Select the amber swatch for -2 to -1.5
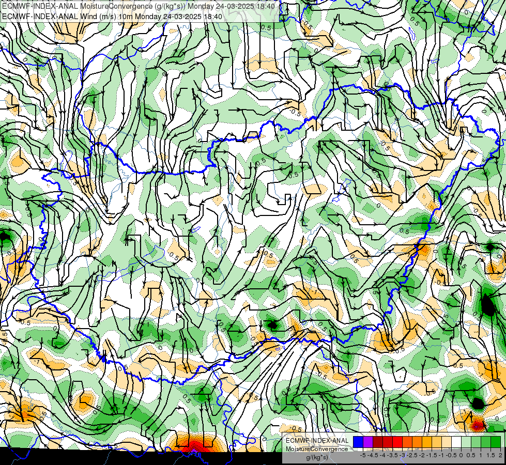Viewport: 506px width, 465px height. pos(427,442)
